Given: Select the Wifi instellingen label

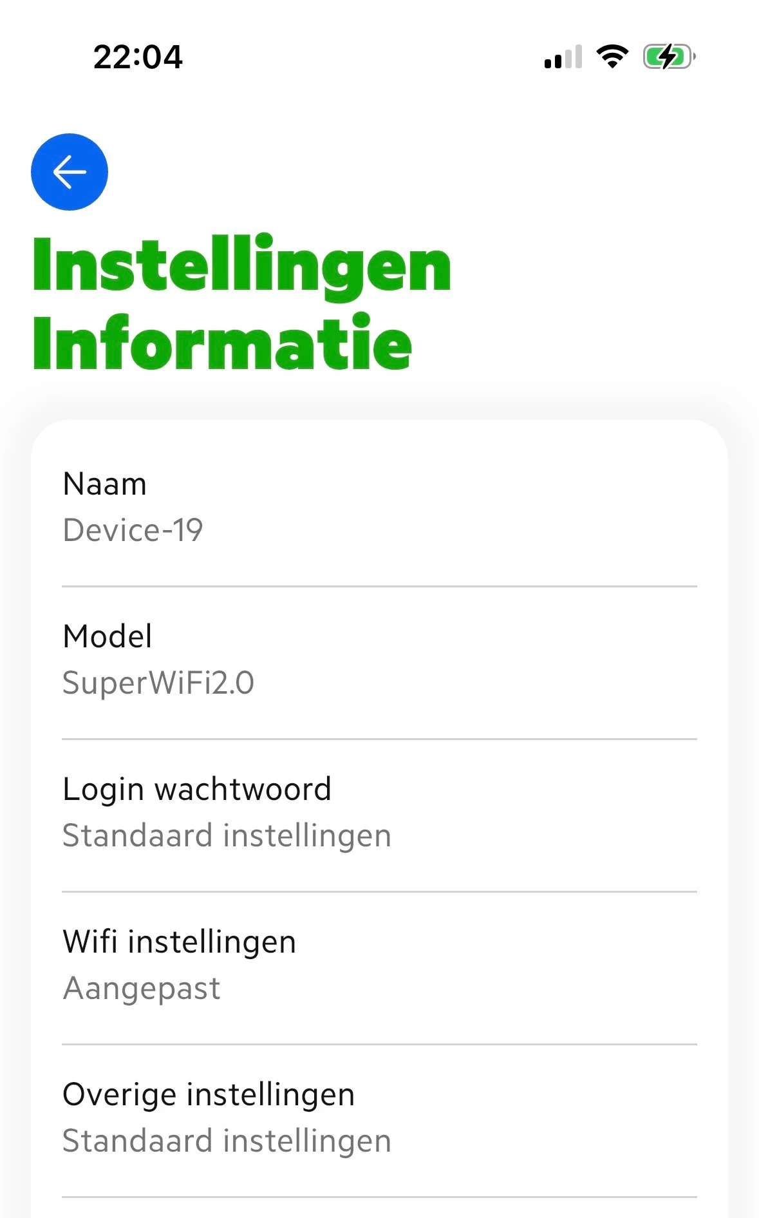Looking at the screenshot, I should [x=179, y=942].
